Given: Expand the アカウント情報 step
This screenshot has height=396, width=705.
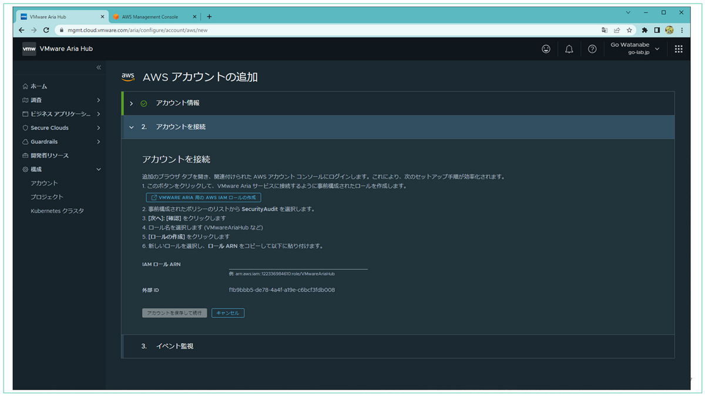Looking at the screenshot, I should (x=398, y=103).
